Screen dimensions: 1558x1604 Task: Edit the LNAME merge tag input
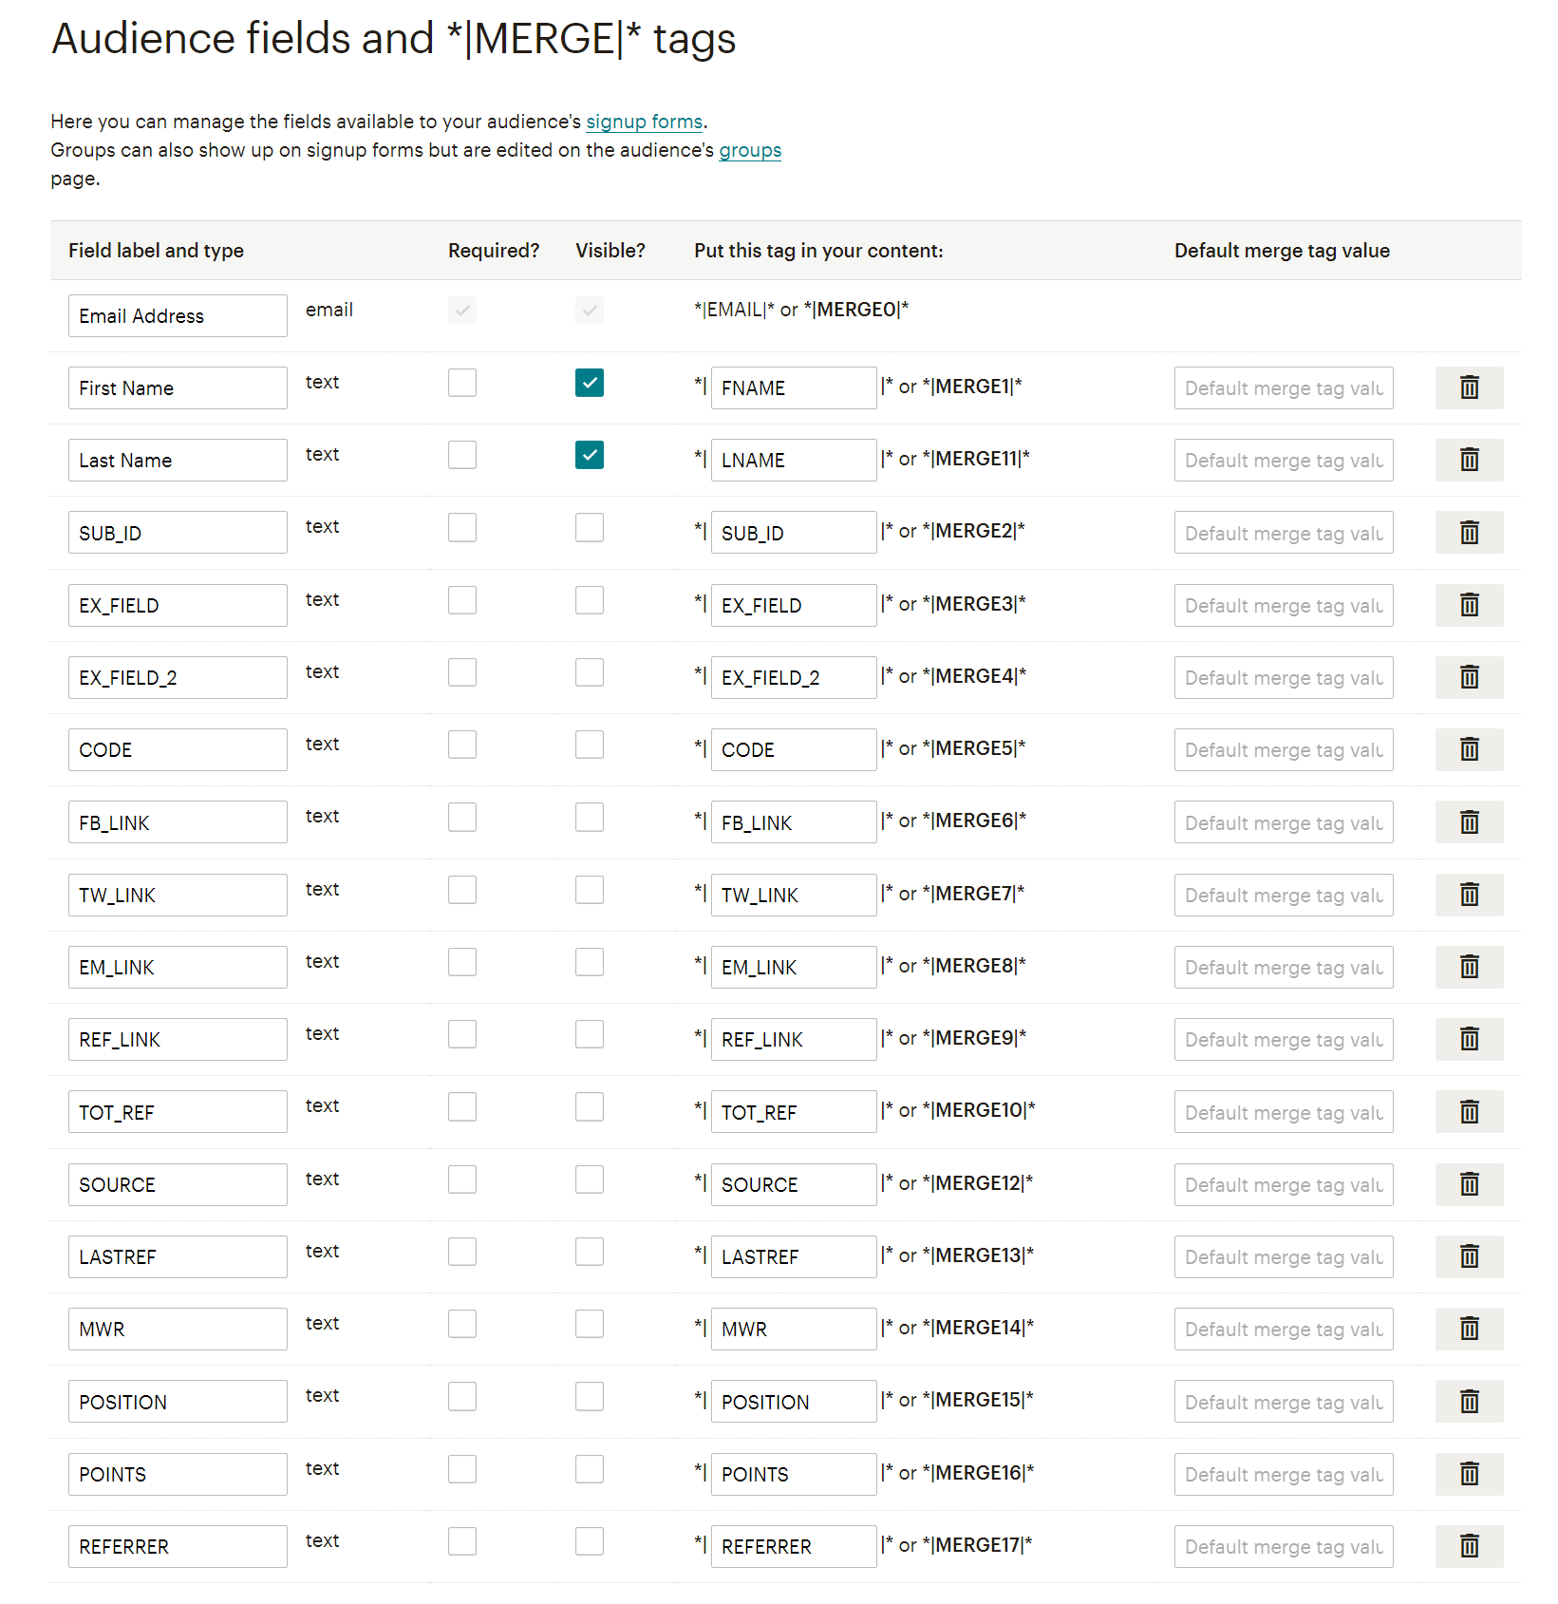pyautogui.click(x=793, y=460)
